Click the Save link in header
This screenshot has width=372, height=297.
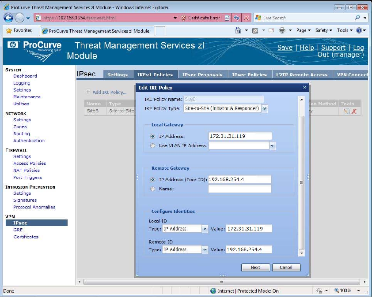point(285,48)
